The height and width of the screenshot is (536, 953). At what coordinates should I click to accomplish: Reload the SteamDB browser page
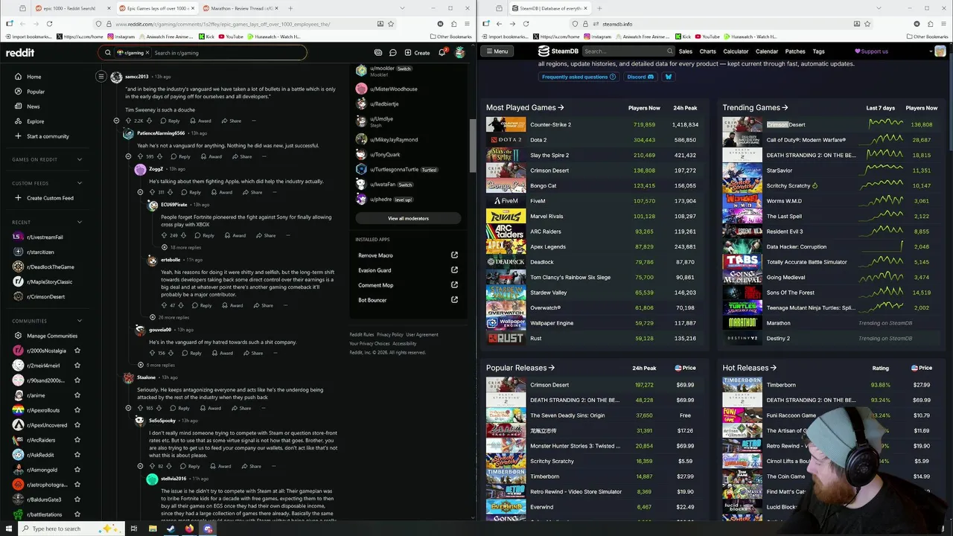pyautogui.click(x=526, y=24)
